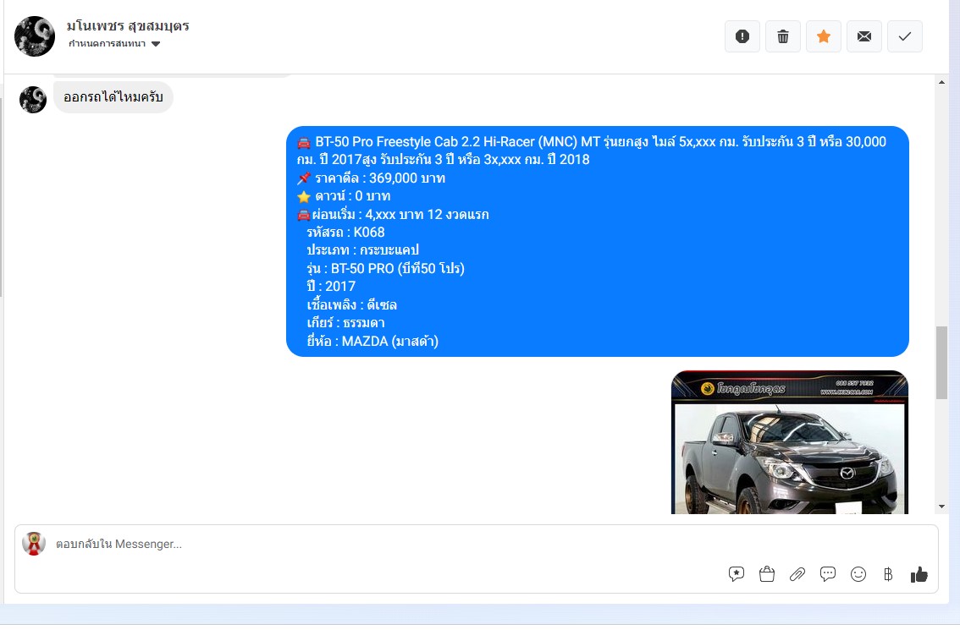
Task: Click the รหัสรถ : K068 line
Action: 346,233
